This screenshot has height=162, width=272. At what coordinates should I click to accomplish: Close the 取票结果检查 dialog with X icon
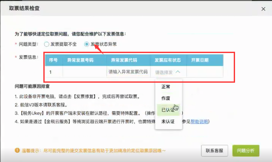coord(263,9)
